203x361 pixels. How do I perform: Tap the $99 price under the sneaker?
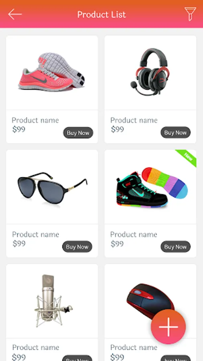click(x=117, y=243)
